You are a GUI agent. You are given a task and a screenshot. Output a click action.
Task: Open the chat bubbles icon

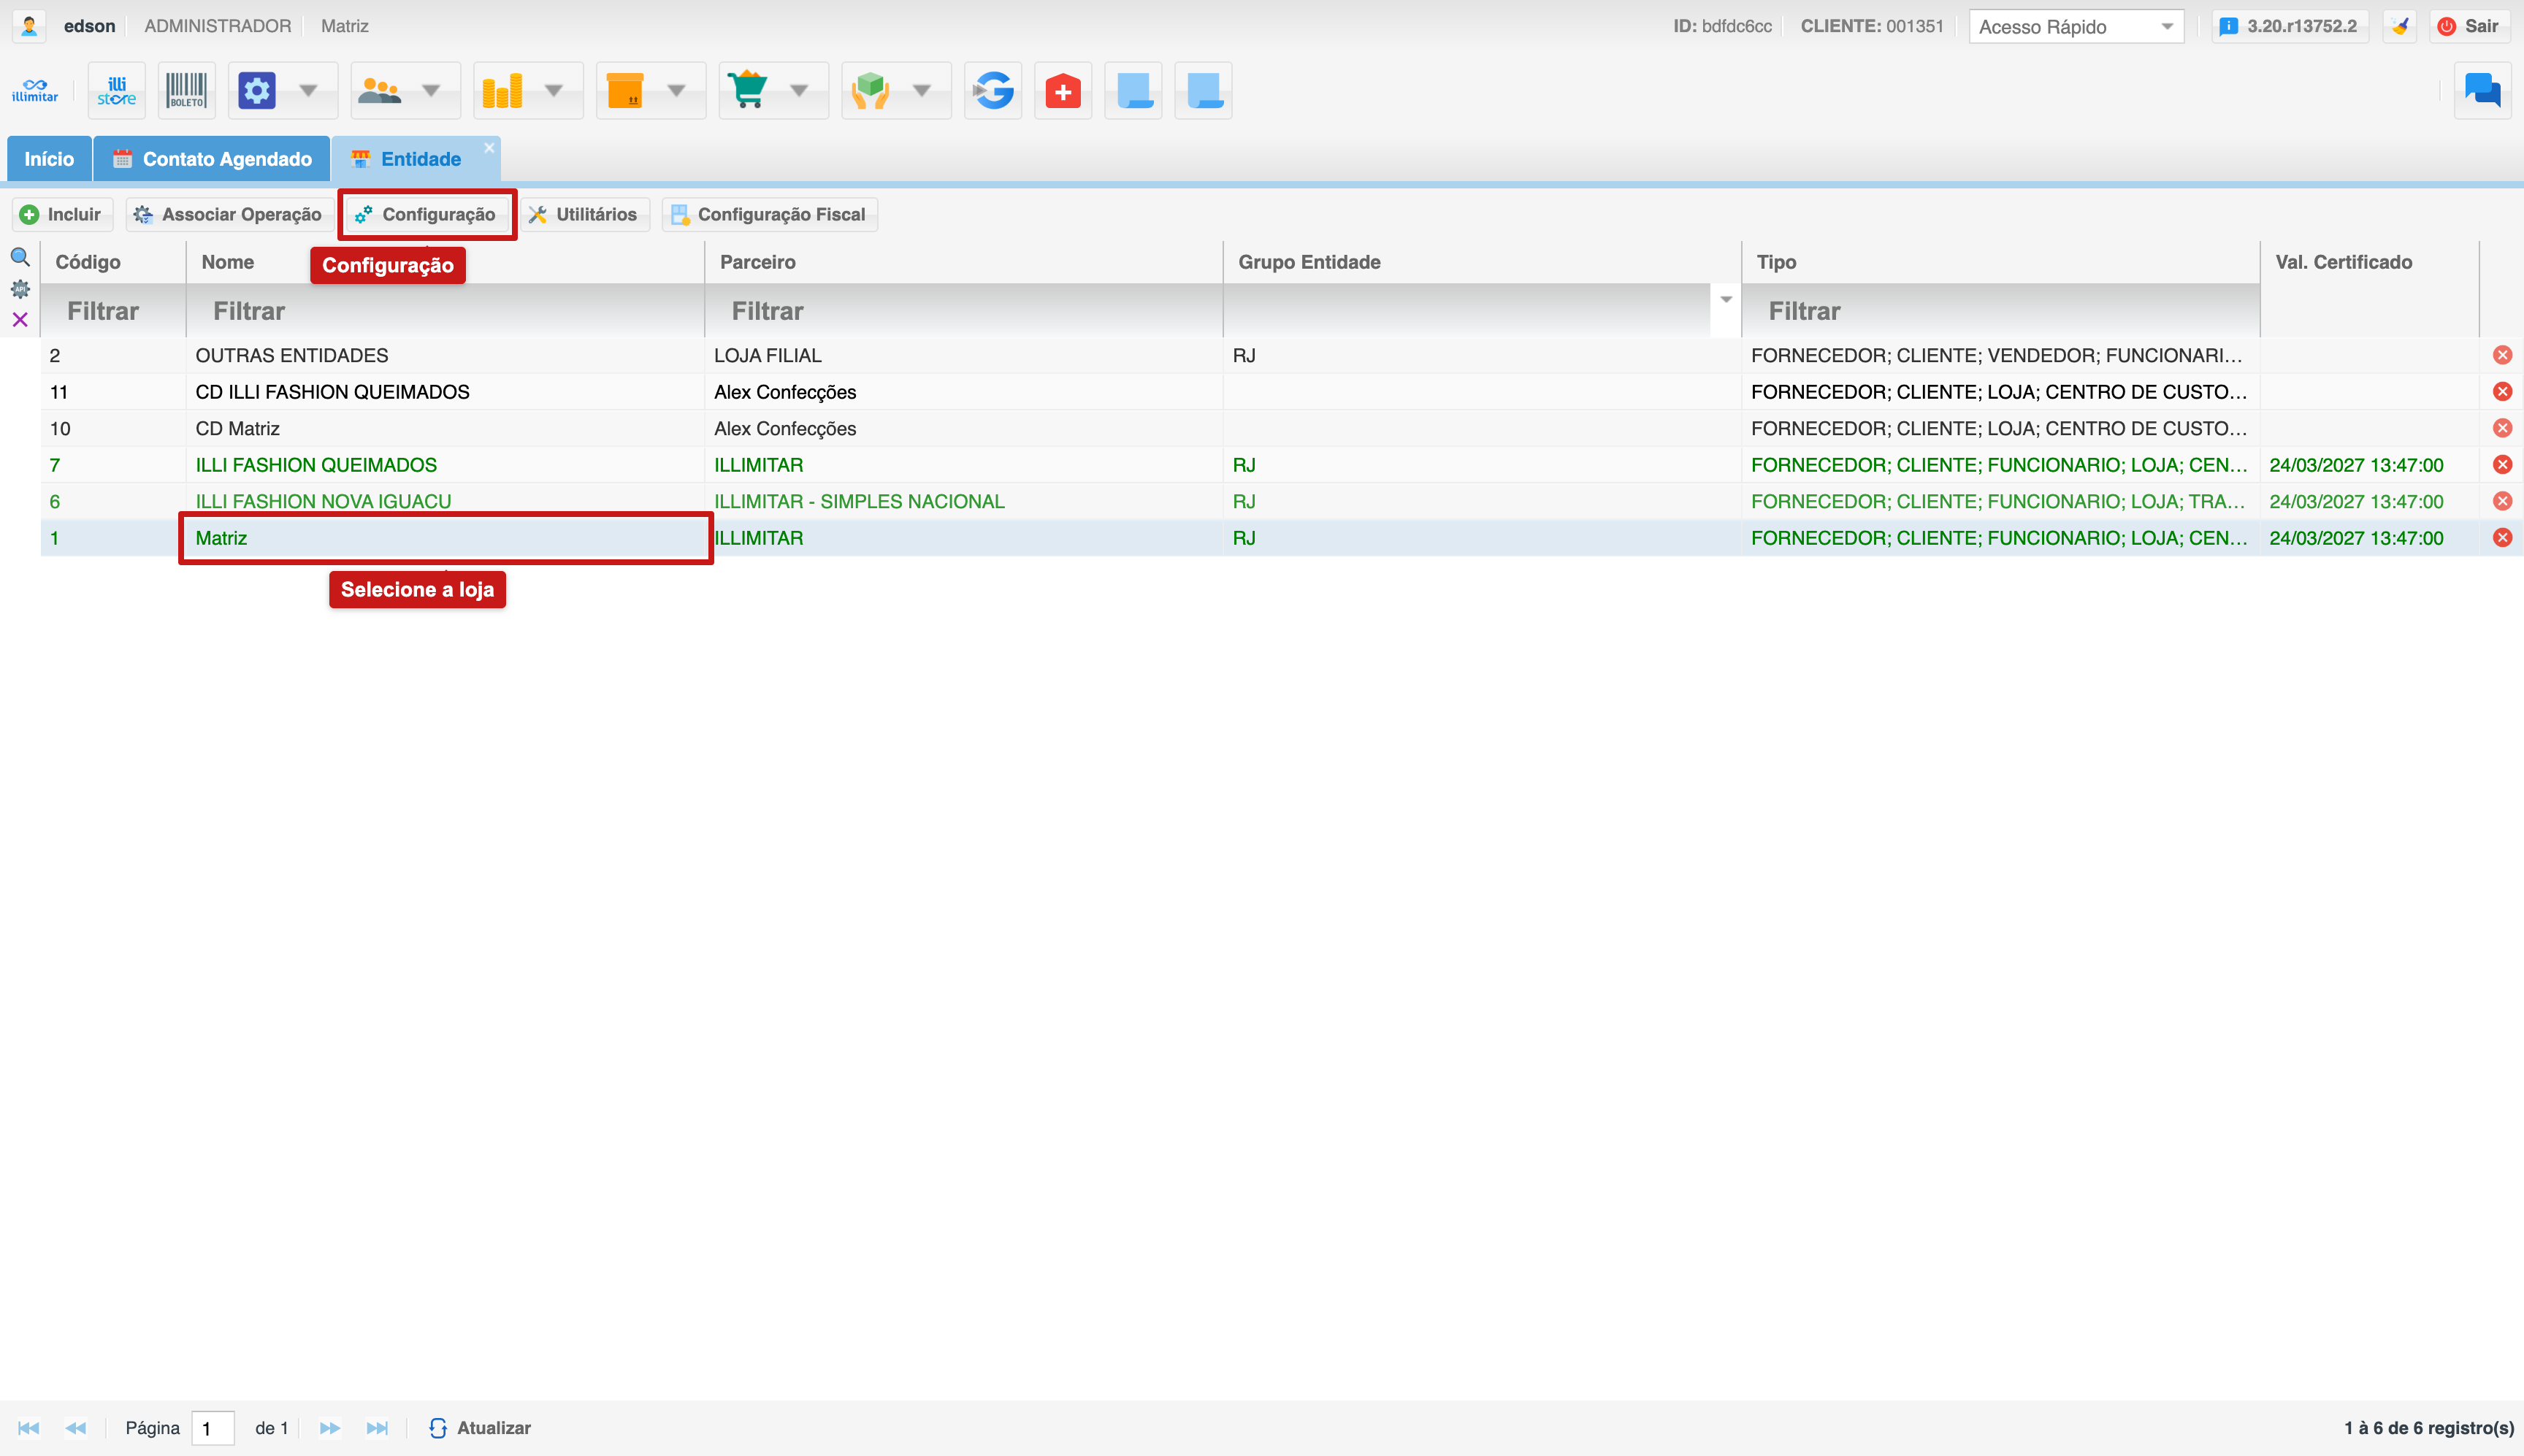(2482, 91)
